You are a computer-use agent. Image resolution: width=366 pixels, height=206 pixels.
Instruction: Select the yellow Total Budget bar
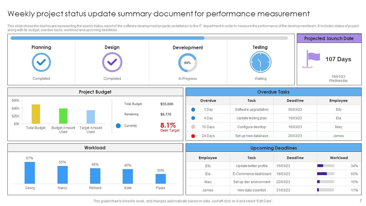click(36, 114)
